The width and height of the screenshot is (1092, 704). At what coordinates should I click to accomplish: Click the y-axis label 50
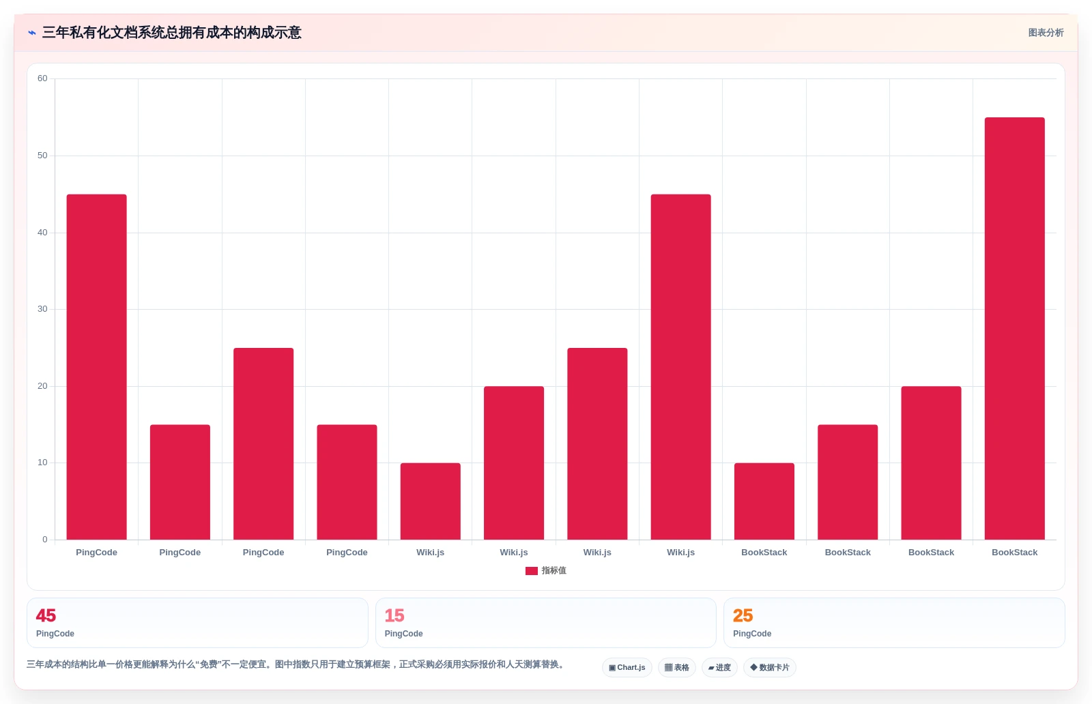pyautogui.click(x=42, y=156)
